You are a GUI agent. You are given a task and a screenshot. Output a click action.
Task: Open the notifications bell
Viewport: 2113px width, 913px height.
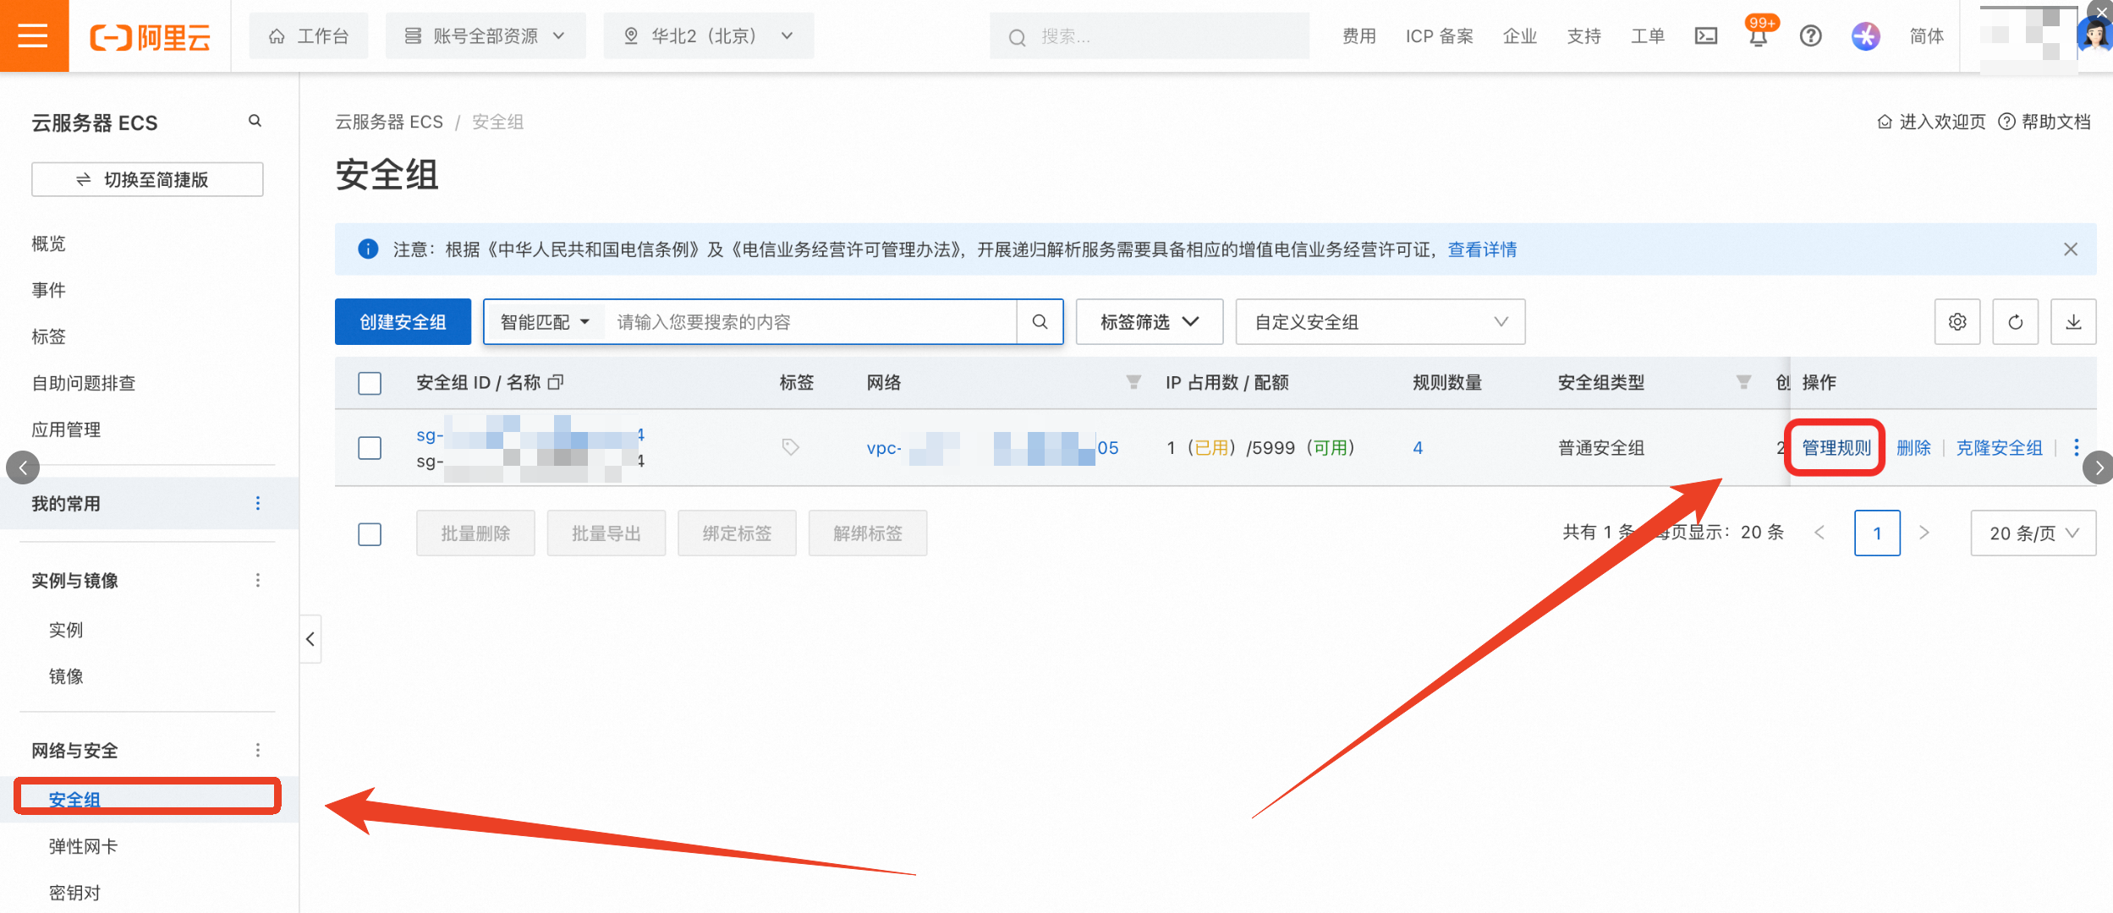[1758, 37]
